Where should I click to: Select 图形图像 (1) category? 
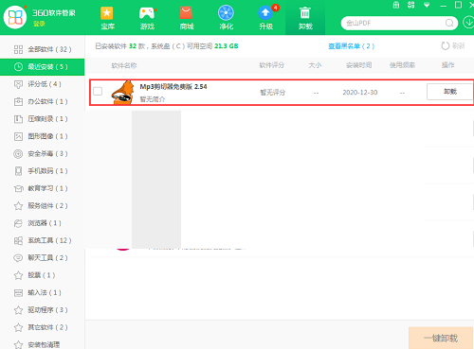(x=42, y=136)
